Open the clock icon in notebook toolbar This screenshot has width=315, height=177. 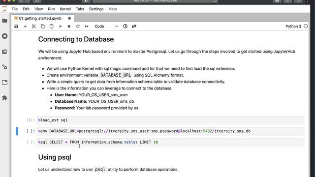125,26
